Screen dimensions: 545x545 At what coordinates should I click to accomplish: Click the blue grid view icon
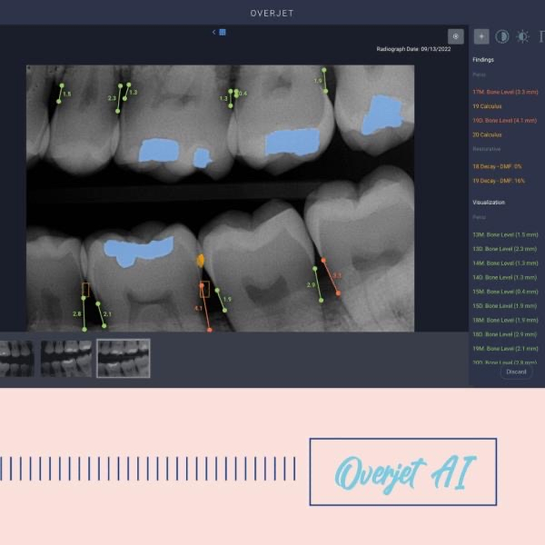[223, 33]
